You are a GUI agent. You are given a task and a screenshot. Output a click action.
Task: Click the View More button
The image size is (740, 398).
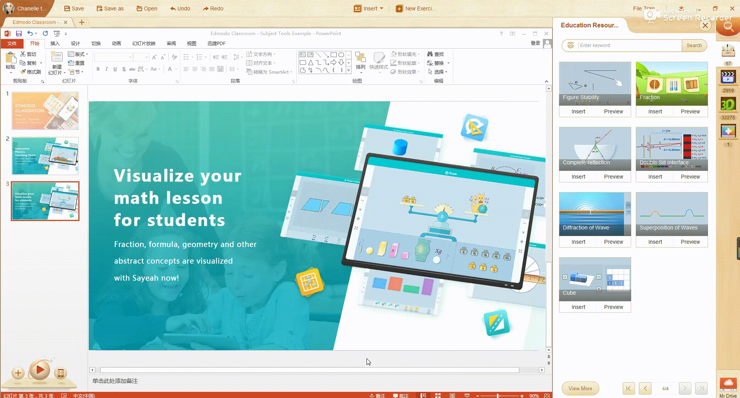click(580, 388)
